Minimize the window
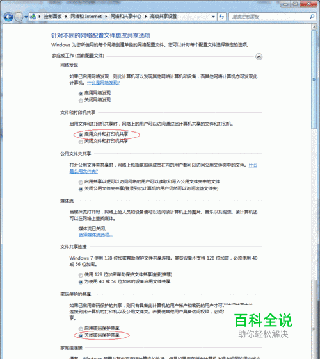This screenshot has height=359, width=320. (285, 4)
